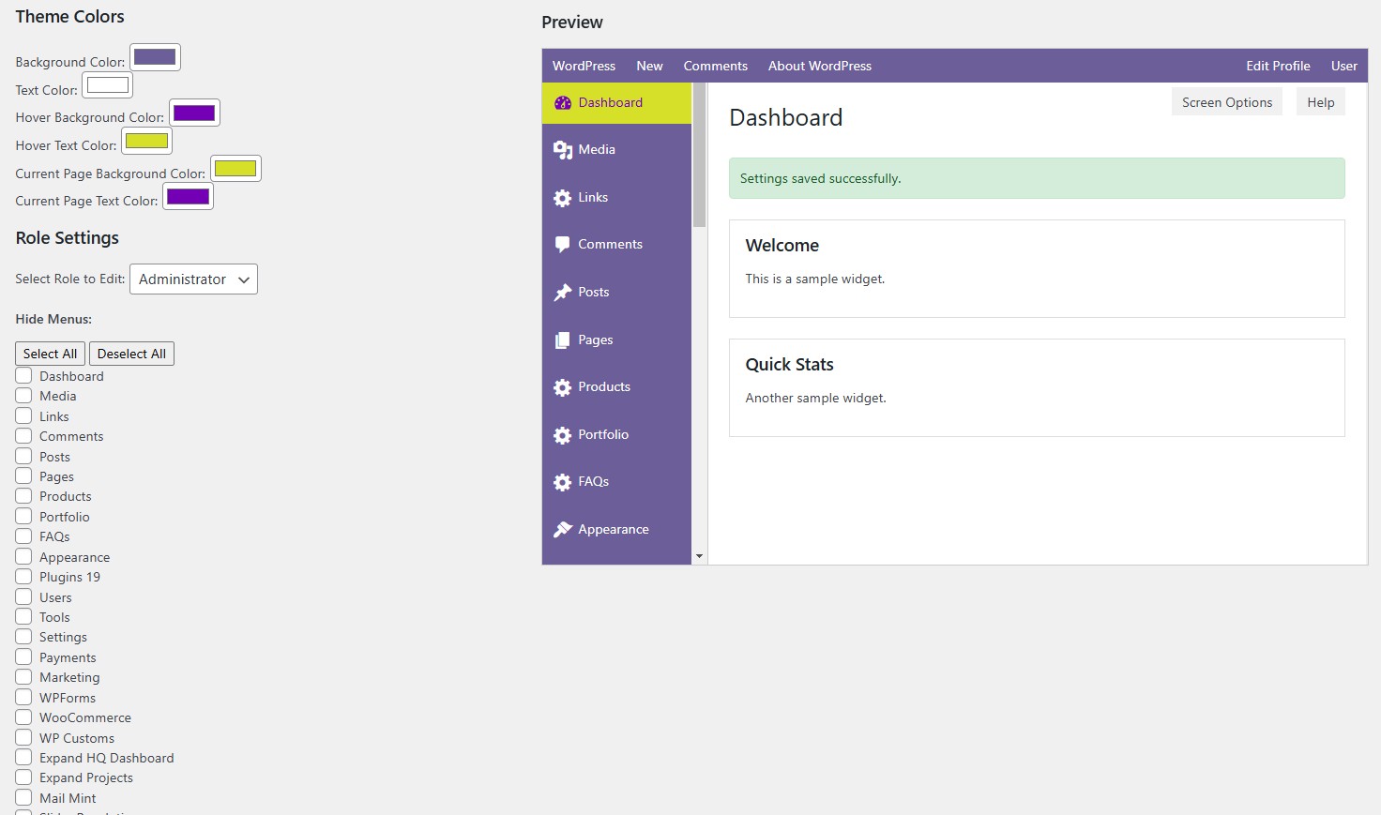Open About WordPress in the admin bar
This screenshot has width=1381, height=815.
click(x=819, y=66)
